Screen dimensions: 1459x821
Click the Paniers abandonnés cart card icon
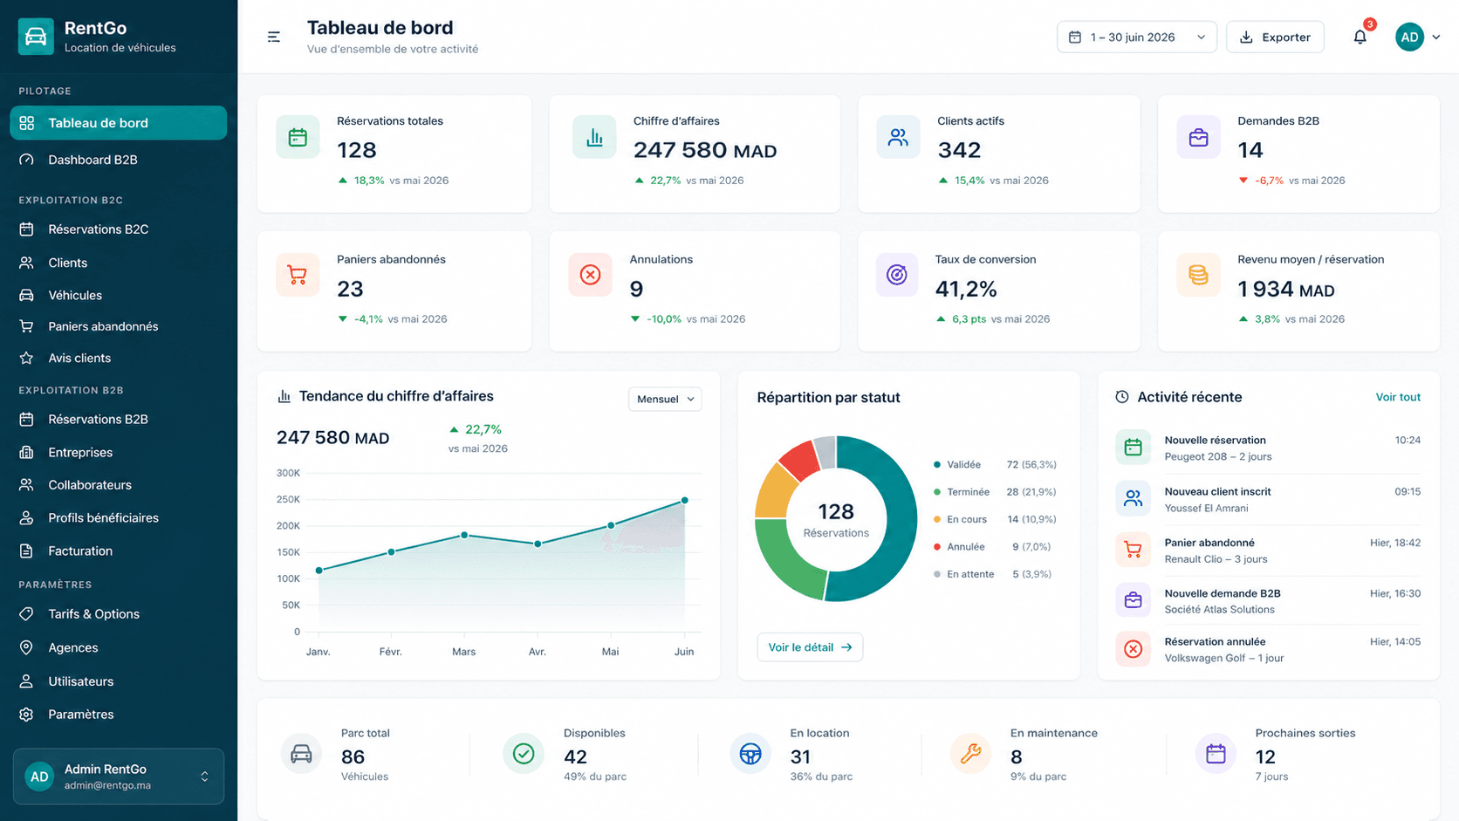[298, 275]
